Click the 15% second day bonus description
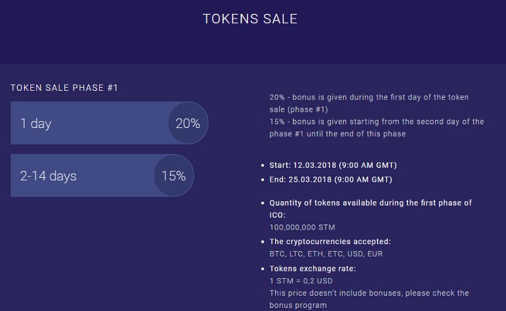This screenshot has width=506, height=311. [x=376, y=127]
